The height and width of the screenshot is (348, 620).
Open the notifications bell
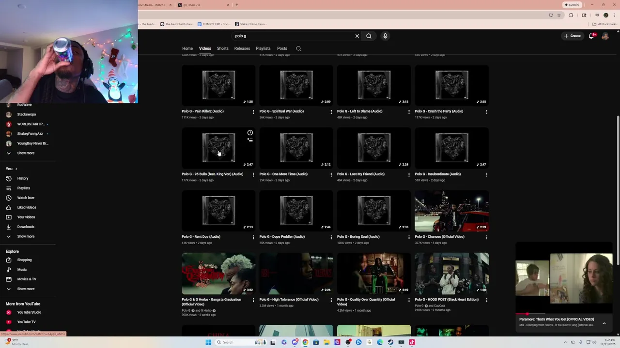(591, 36)
